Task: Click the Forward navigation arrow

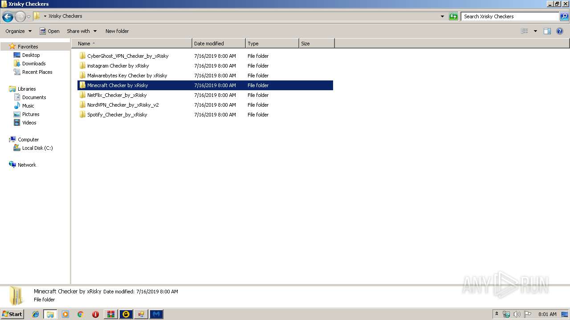Action: (x=20, y=17)
